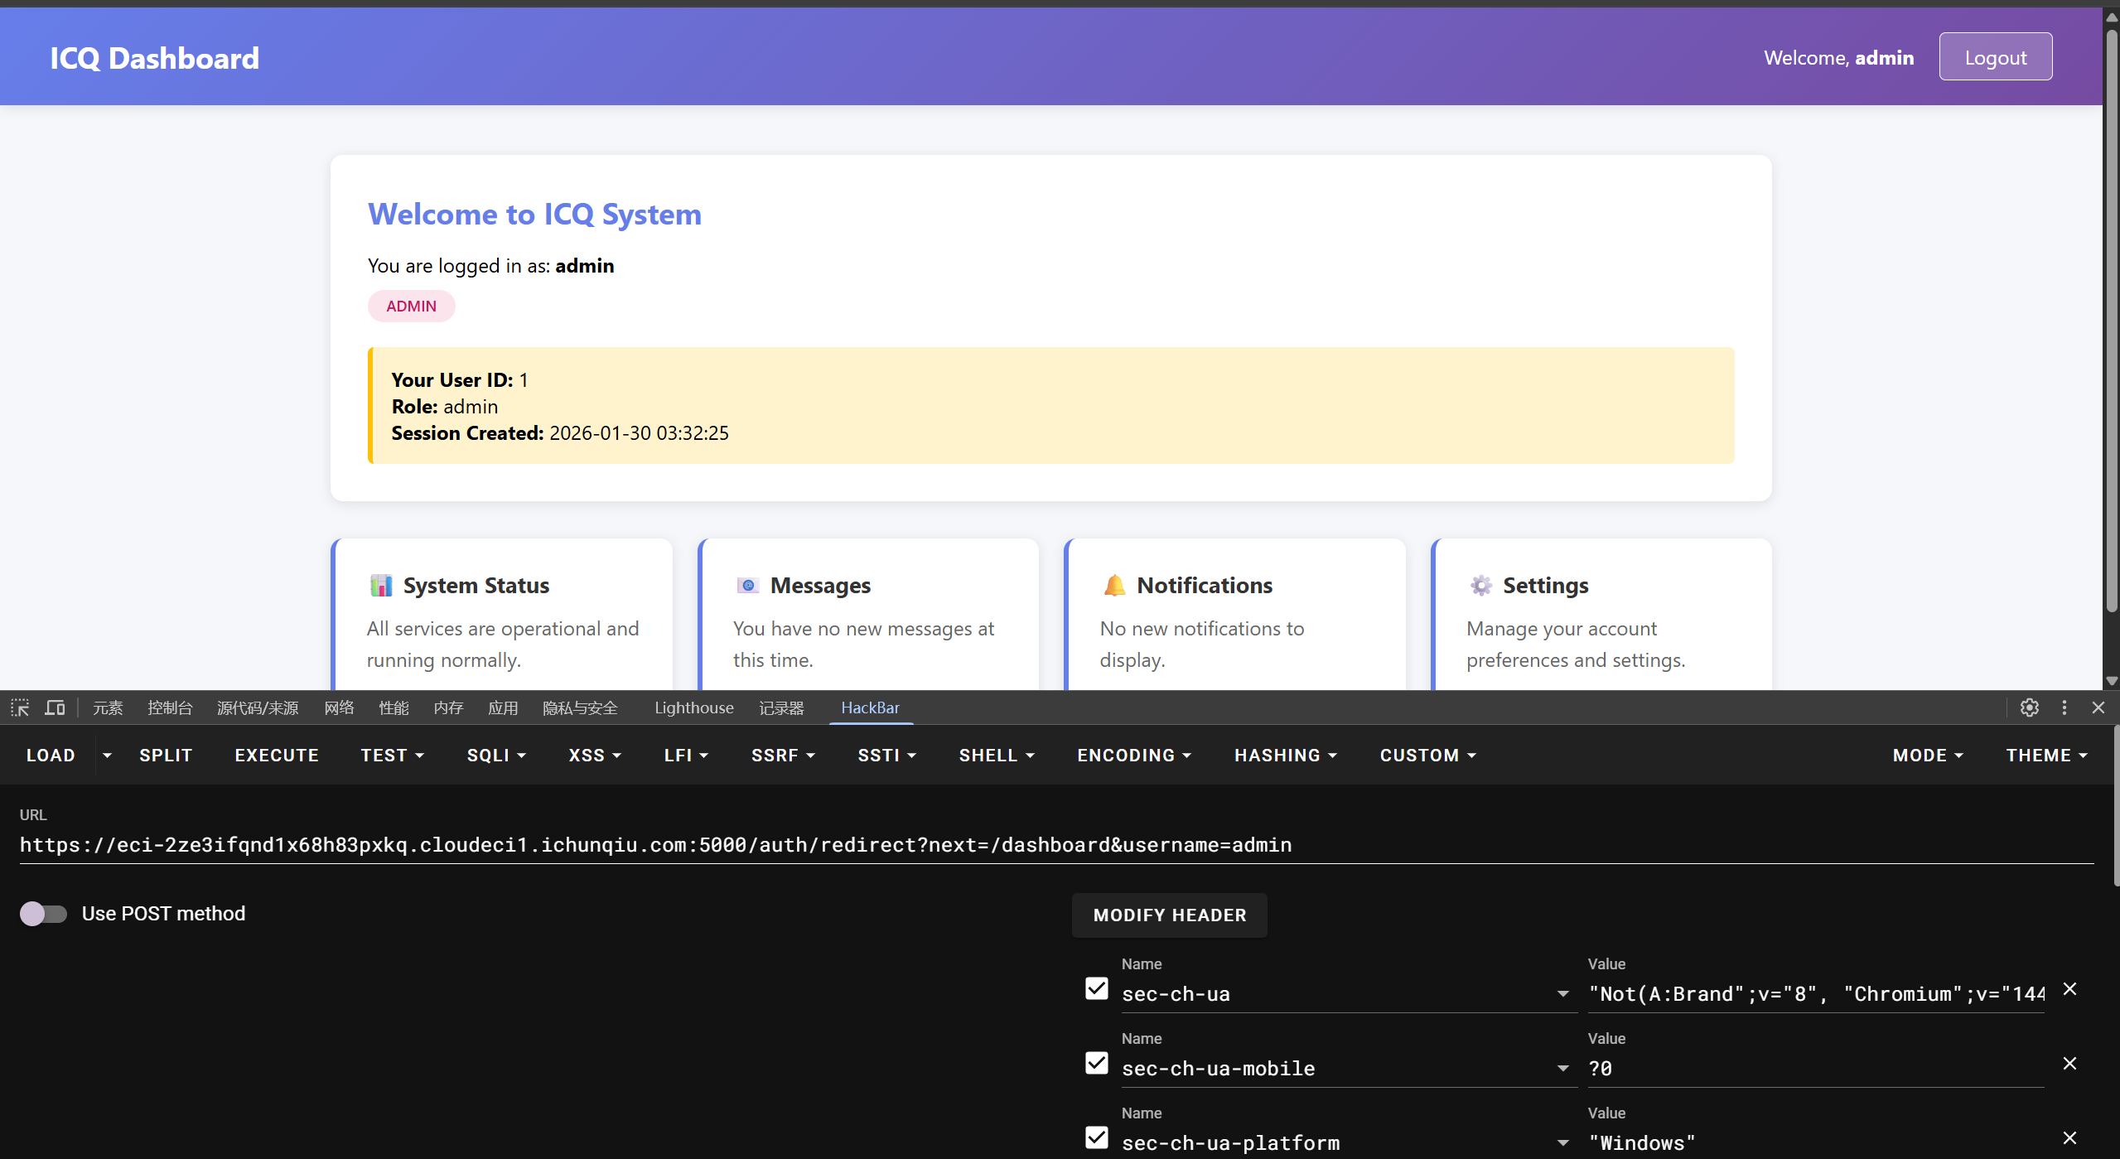The width and height of the screenshot is (2120, 1159).
Task: Switch to the Lighthouse tab
Action: (x=694, y=707)
